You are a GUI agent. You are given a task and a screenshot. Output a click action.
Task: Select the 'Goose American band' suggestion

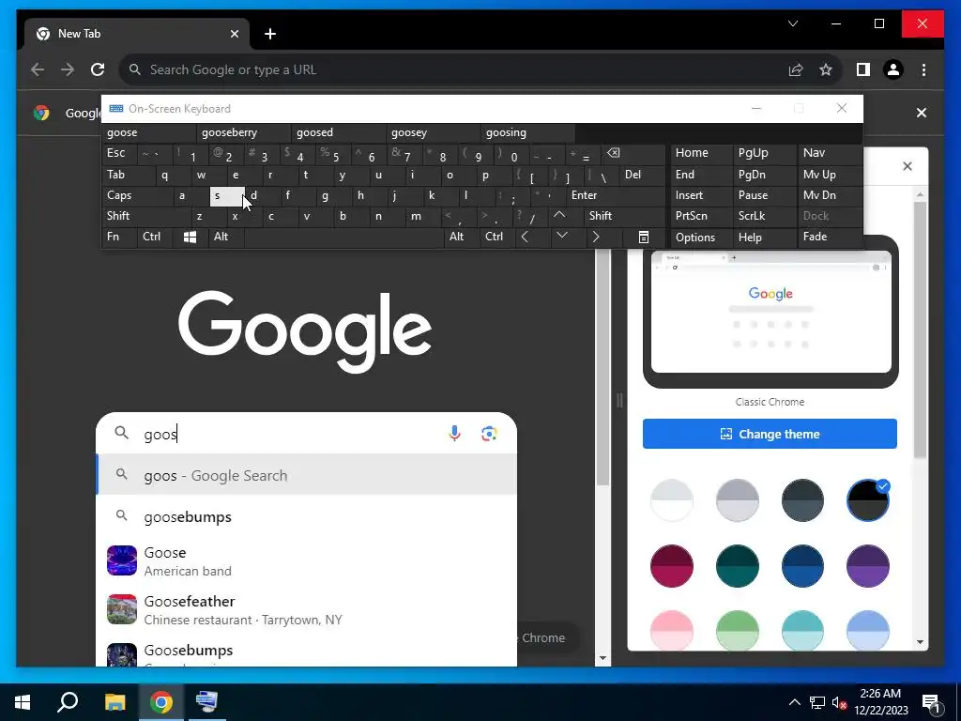coord(307,561)
